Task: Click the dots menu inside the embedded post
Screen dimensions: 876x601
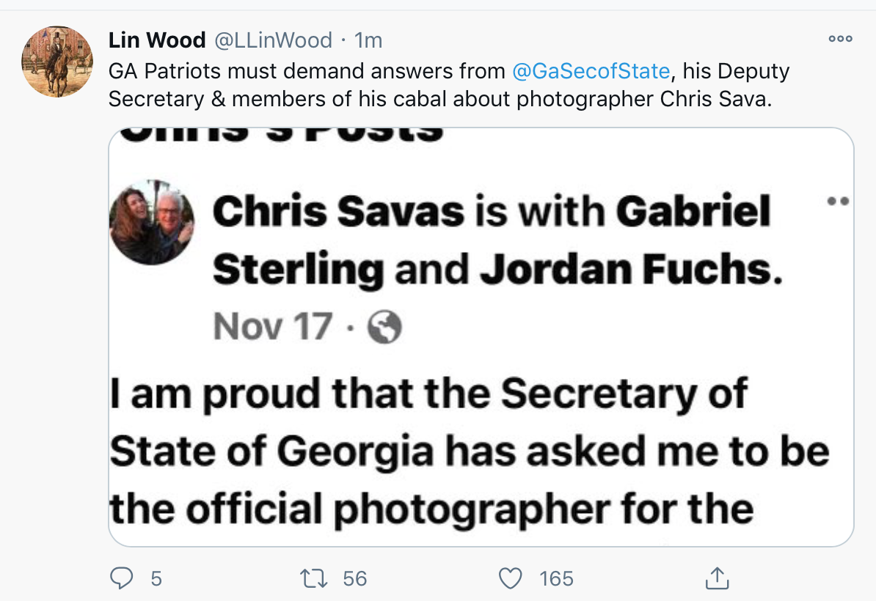Action: (838, 201)
